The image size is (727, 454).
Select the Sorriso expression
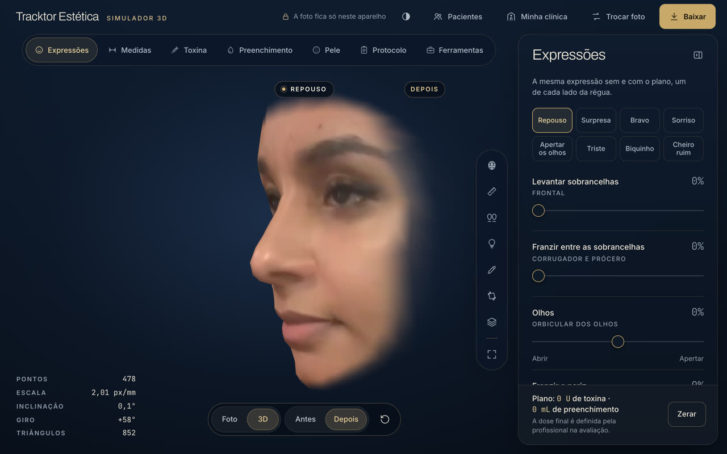point(683,120)
